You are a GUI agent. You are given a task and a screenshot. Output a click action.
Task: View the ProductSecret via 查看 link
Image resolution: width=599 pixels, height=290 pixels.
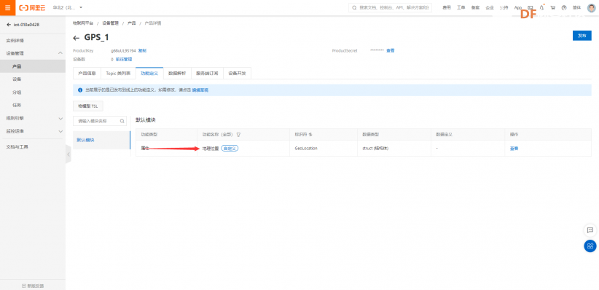click(390, 50)
